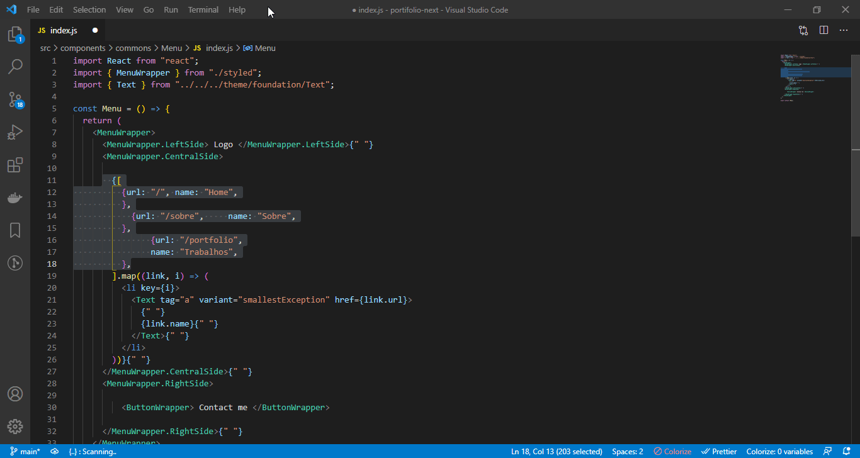Expand the Menu folder breadcrumb

tap(171, 48)
